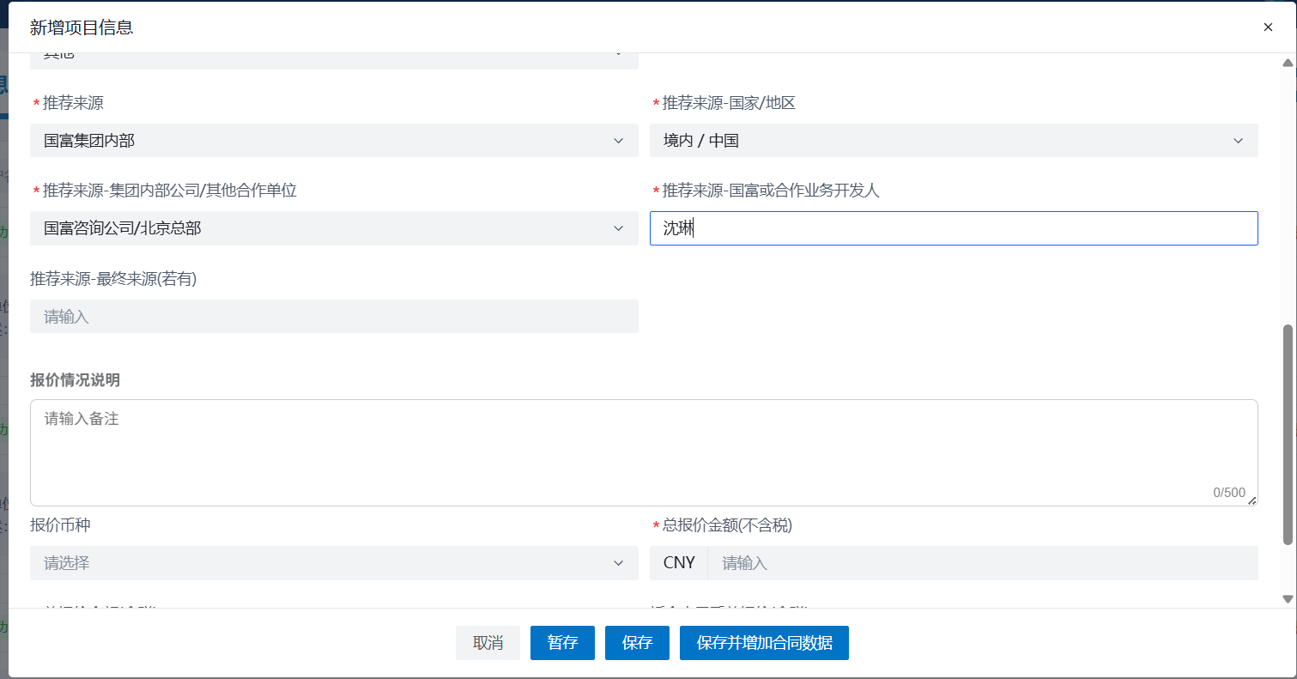Click the resize handle of the remarks text area
1297x679 pixels.
[1252, 500]
